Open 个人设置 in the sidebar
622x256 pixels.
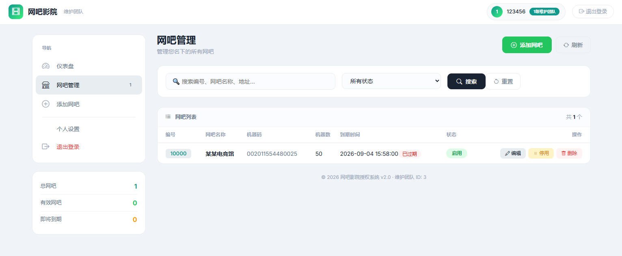coord(89,129)
